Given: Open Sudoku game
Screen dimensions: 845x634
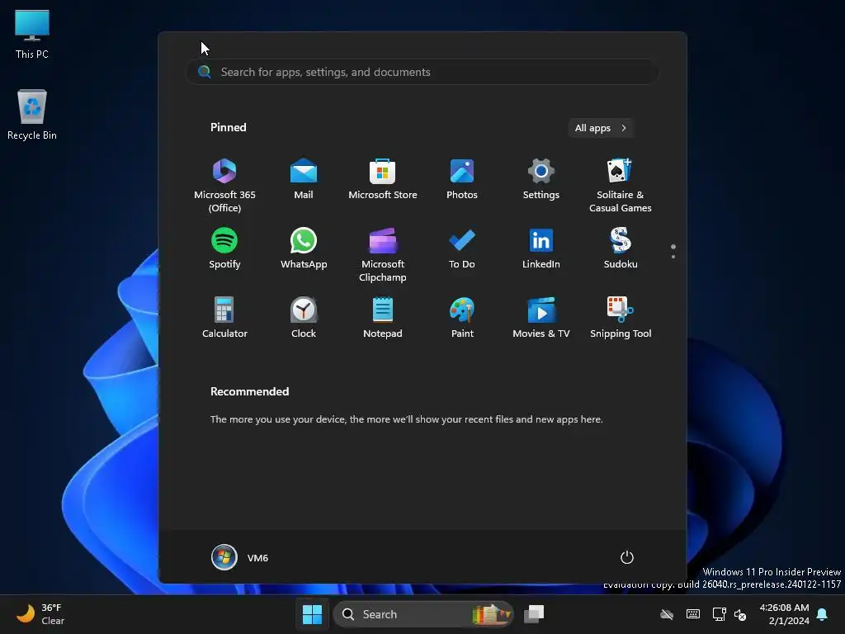Looking at the screenshot, I should [621, 248].
